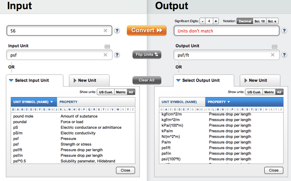Viewport: 291px width, 181px height.
Task: Open keyboard icon above Input Unit field
Action: click(x=107, y=47)
